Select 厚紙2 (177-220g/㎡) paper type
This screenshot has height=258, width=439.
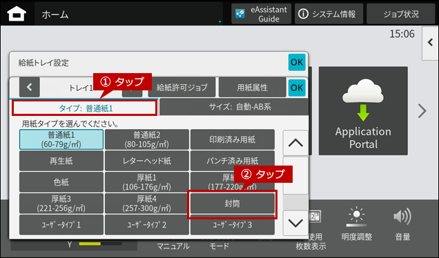(x=233, y=182)
